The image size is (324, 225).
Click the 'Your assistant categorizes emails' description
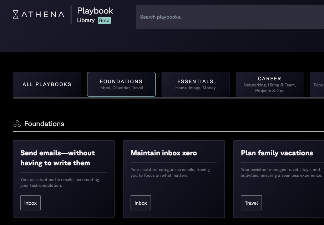[x=170, y=172]
